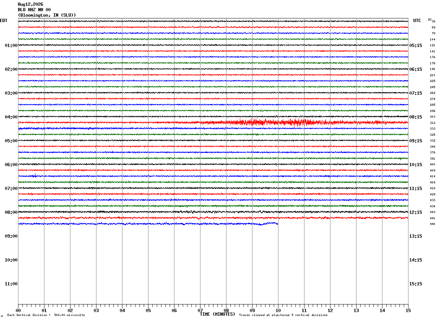Click the "12" minute tick label

point(330,311)
